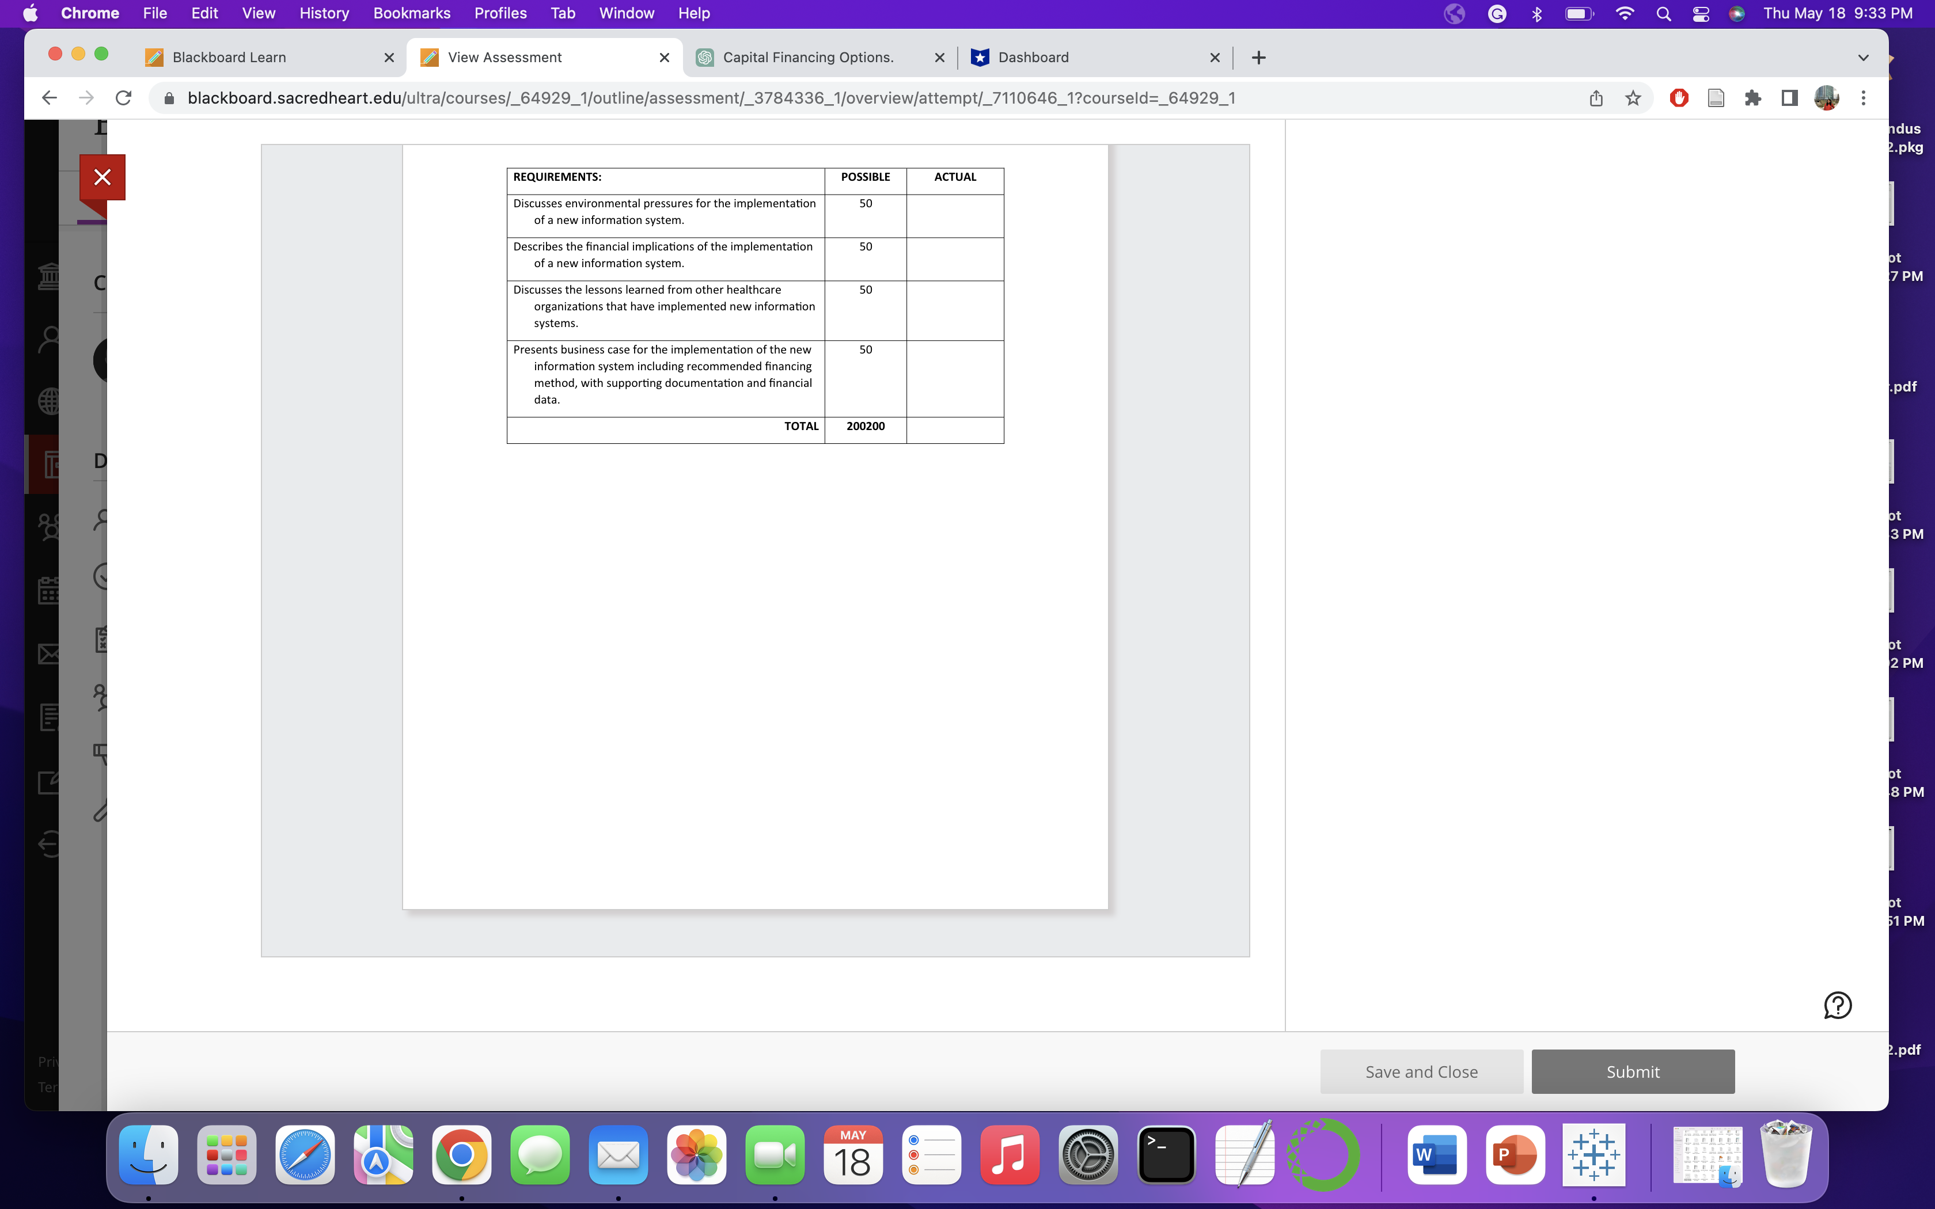Reload the page with the refresh icon
This screenshot has height=1209, width=1935.
[123, 98]
